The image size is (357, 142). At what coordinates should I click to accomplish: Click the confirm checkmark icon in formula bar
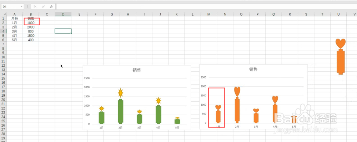(43, 6)
